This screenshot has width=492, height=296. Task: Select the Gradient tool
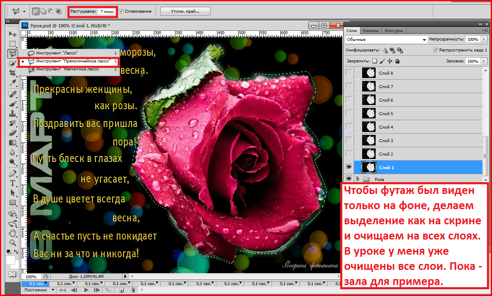(13, 143)
